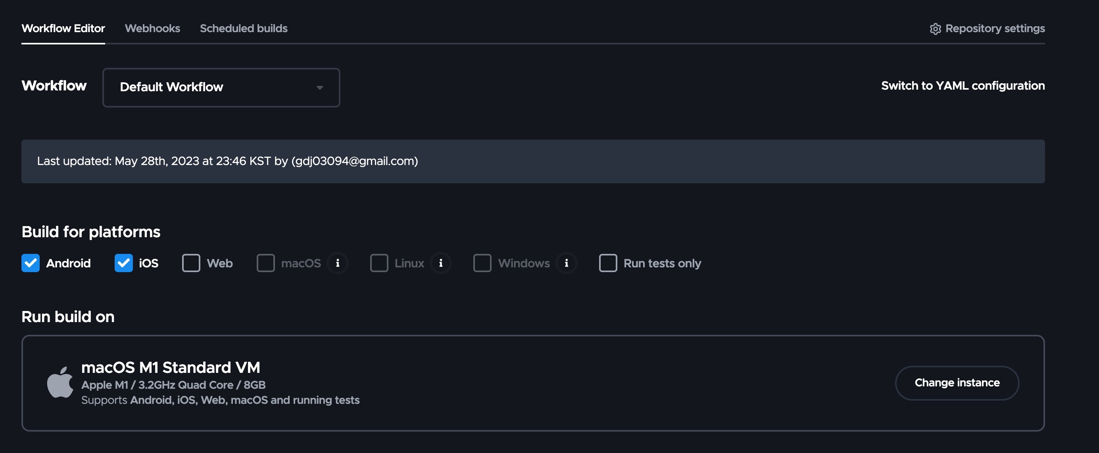Screen dimensions: 1099x453
Task: Click the Apple logo icon
Action: [60, 383]
